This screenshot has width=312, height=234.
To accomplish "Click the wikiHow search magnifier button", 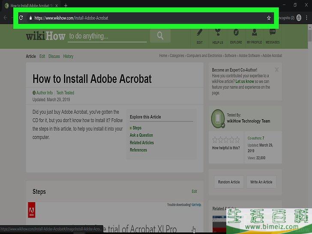I will click(160, 36).
